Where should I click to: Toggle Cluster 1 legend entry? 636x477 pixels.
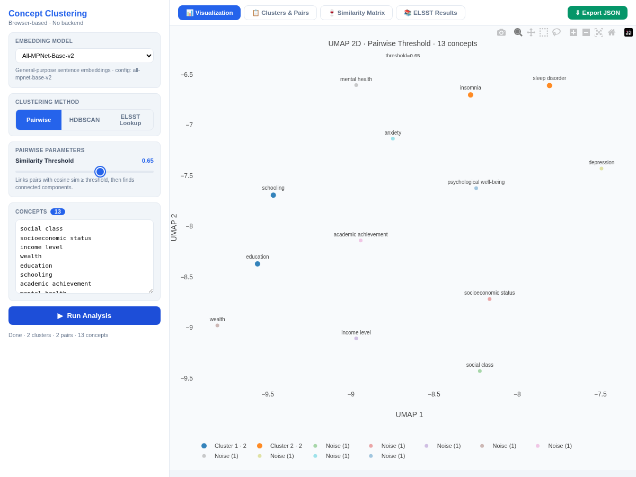point(224,446)
